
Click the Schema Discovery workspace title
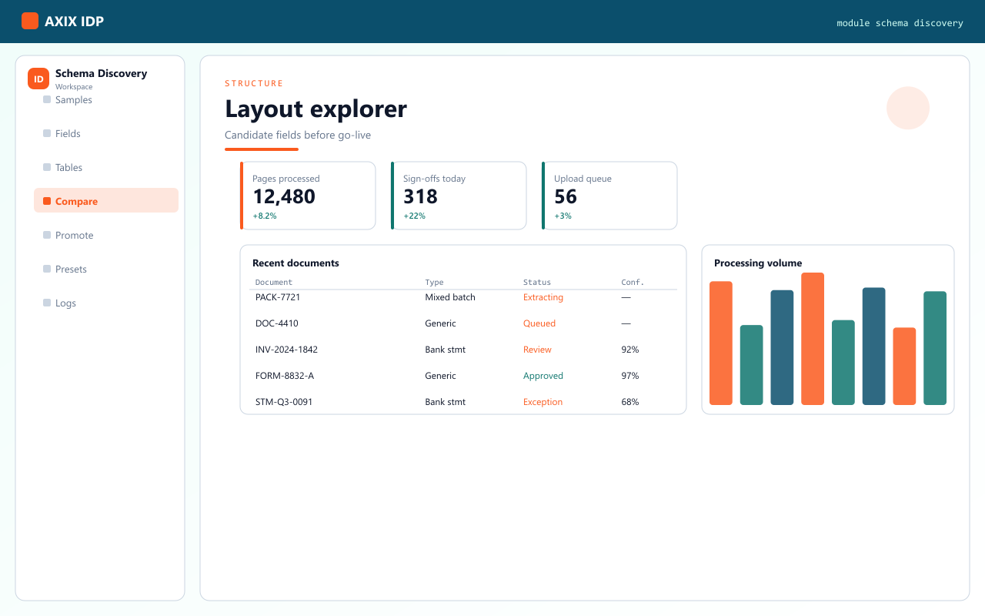pyautogui.click(x=101, y=73)
